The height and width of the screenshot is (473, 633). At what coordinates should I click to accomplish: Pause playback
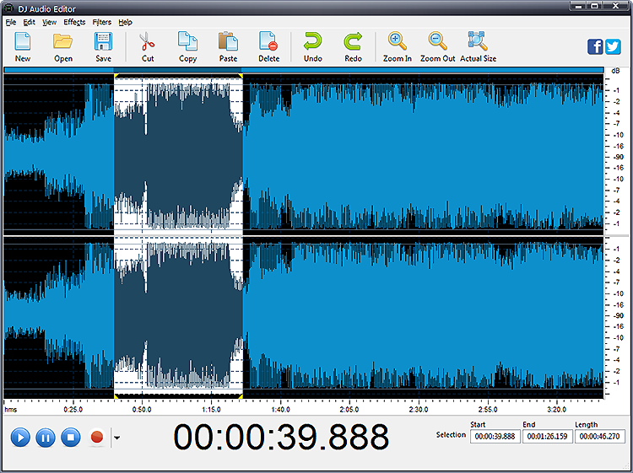tap(46, 437)
